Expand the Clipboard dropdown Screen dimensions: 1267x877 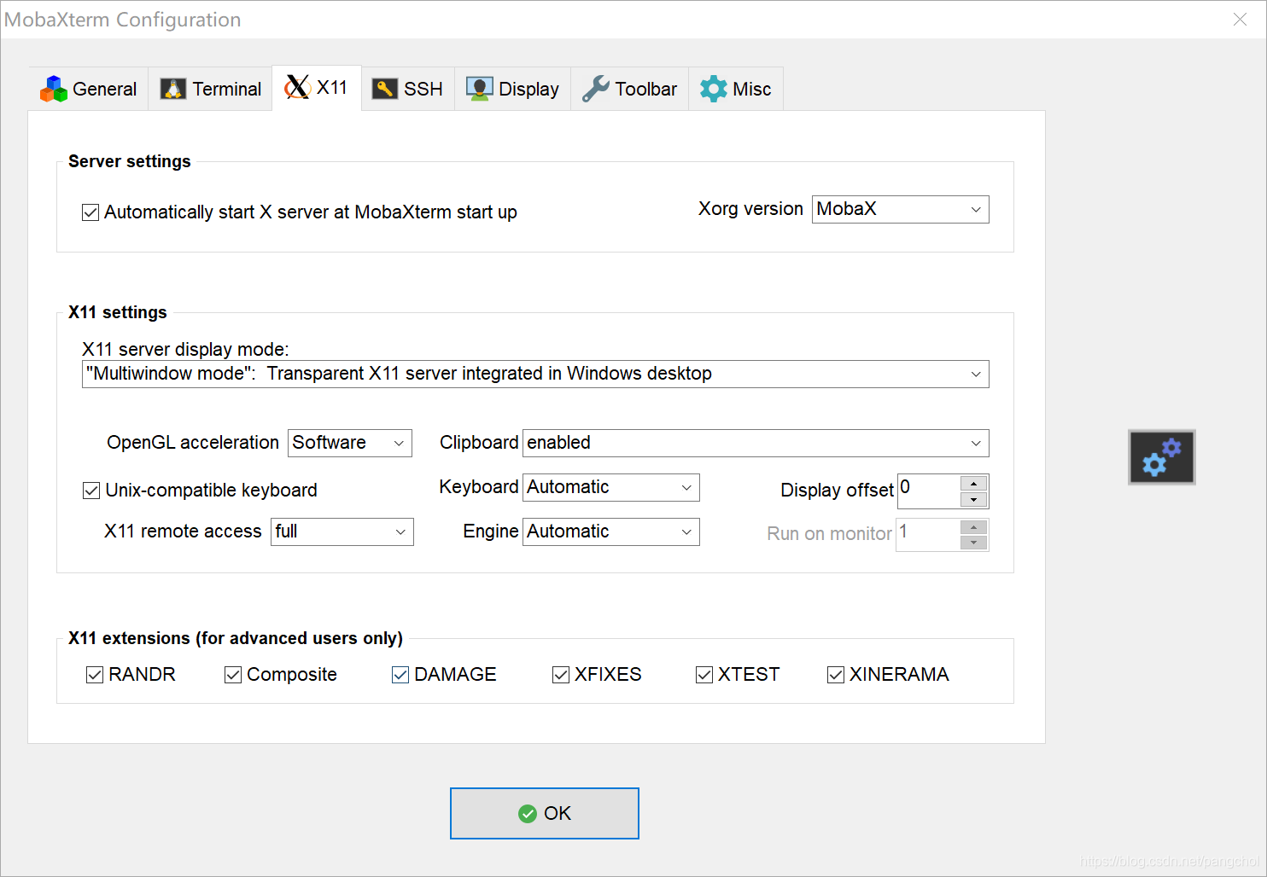coord(756,443)
